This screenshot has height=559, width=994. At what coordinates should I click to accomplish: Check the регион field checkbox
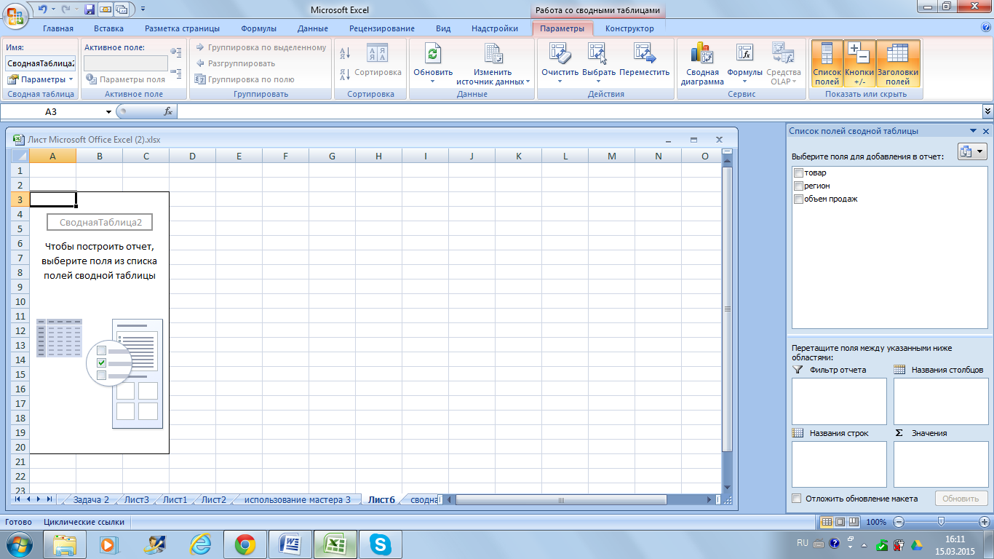799,186
